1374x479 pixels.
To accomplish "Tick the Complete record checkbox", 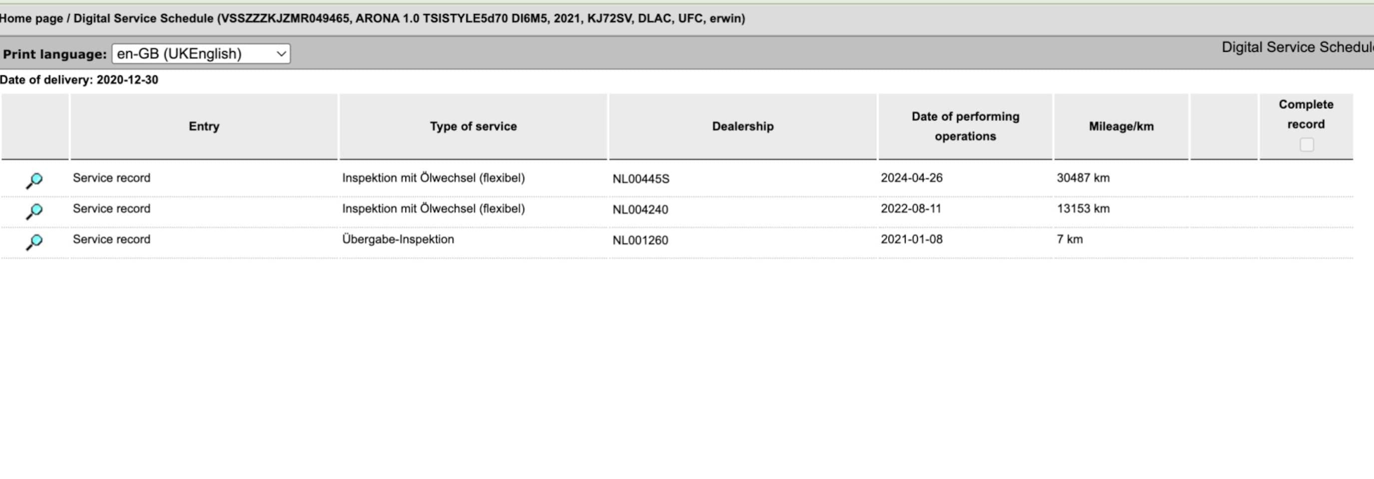I will tap(1306, 144).
